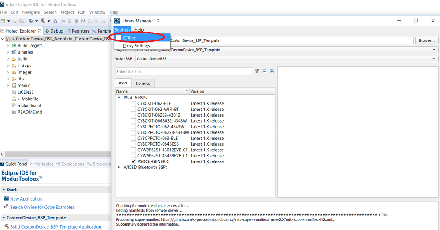
Task: Click the Expand All icon beside filter field
Action: click(x=272, y=71)
